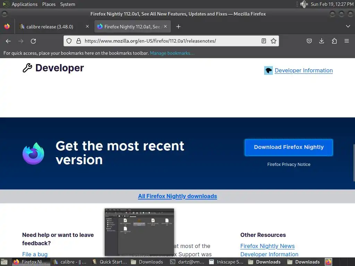Switch to dartz@vm terminal taskbar entry
Viewport: 355px width, 266px height.
pyautogui.click(x=188, y=262)
